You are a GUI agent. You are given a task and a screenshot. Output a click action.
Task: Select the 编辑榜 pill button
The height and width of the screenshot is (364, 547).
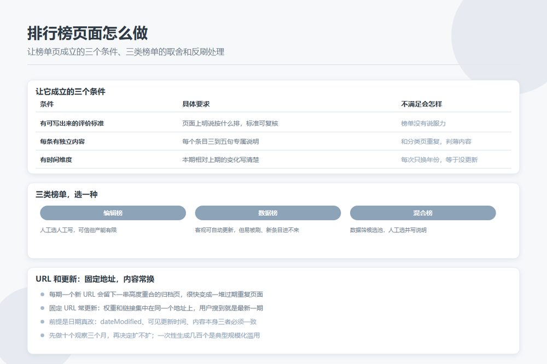coord(113,213)
